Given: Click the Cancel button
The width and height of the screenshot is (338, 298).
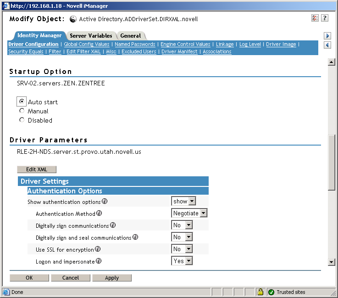Looking at the screenshot, I should point(71,278).
